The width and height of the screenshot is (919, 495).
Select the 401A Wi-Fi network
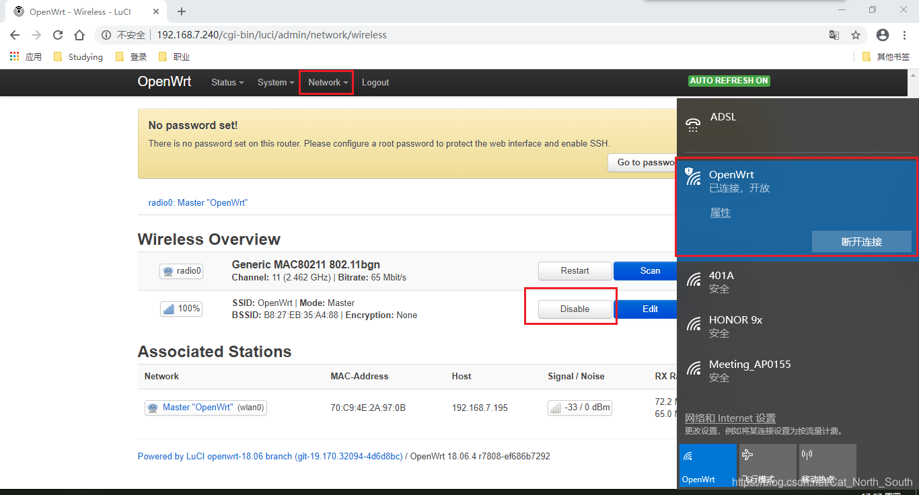797,282
